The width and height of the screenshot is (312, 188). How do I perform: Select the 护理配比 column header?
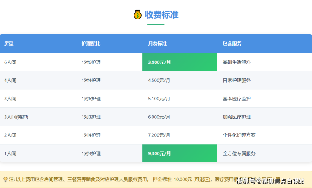point(91,43)
